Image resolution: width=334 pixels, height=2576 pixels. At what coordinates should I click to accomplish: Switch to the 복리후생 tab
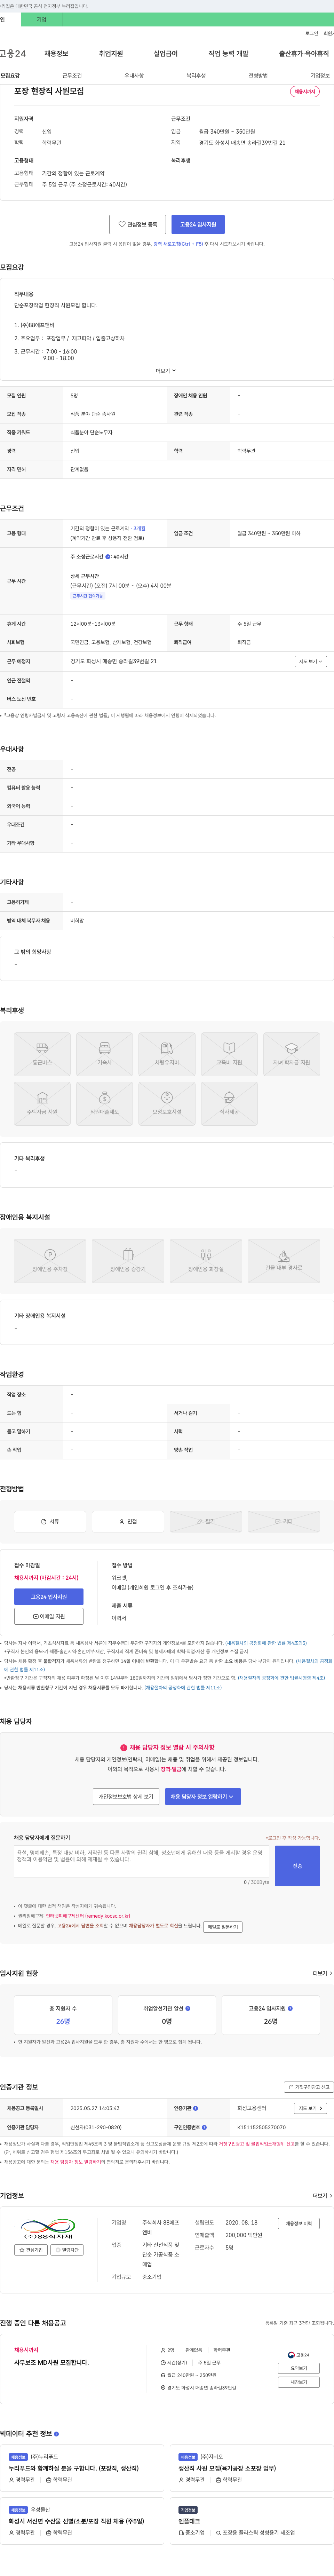(x=196, y=76)
